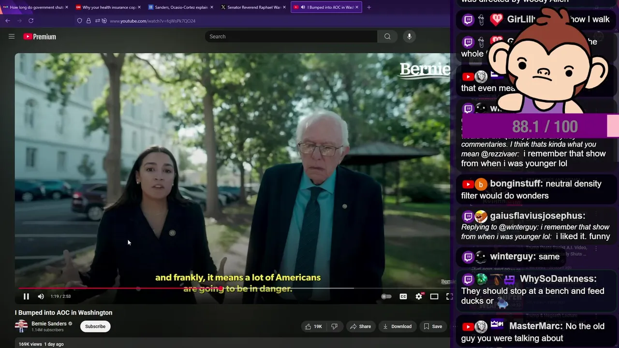Share this video
This screenshot has height=348, width=619.
tap(360, 326)
